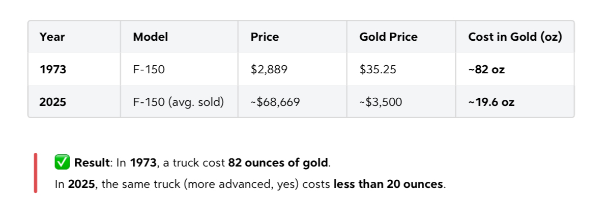This screenshot has width=609, height=220.
Task: Click the green checkmark emoji icon
Action: click(x=62, y=163)
